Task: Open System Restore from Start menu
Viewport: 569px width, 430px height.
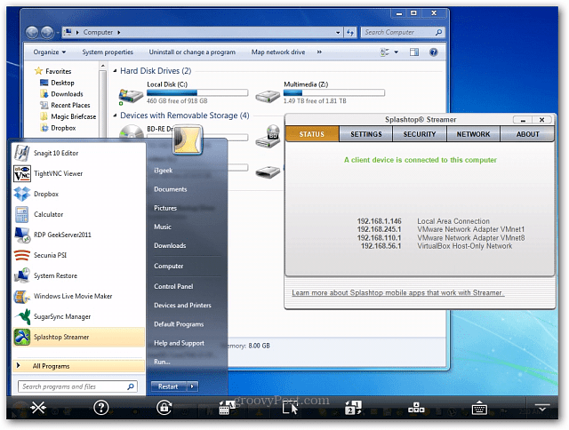Action: [x=79, y=275]
